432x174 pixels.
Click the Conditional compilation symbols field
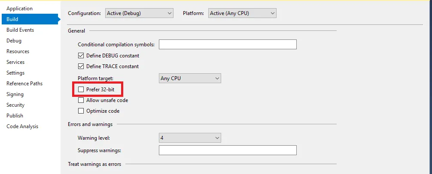click(x=228, y=45)
